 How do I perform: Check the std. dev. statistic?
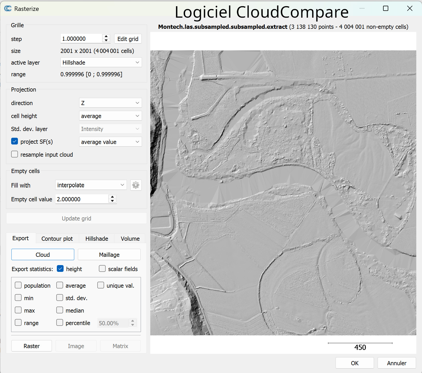tap(60, 298)
